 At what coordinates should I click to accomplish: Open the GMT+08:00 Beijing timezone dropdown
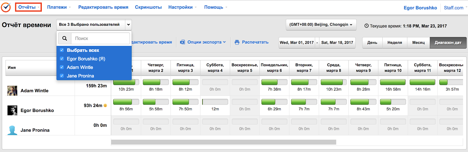pos(321,25)
